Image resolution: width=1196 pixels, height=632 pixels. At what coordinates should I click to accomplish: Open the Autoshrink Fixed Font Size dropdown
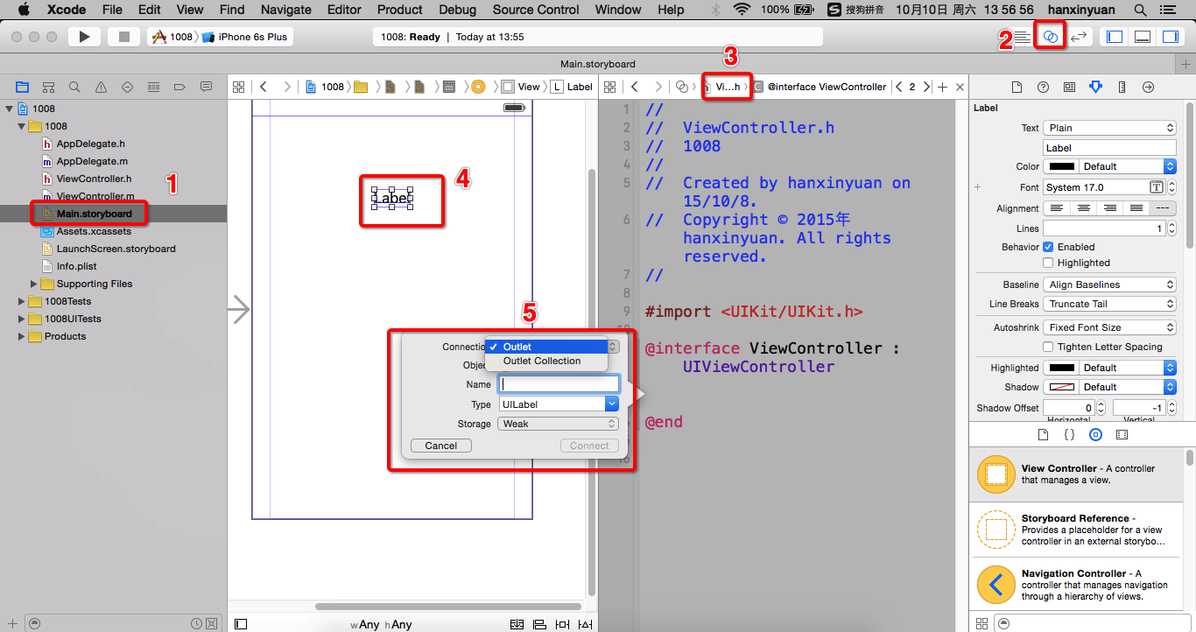point(1109,327)
